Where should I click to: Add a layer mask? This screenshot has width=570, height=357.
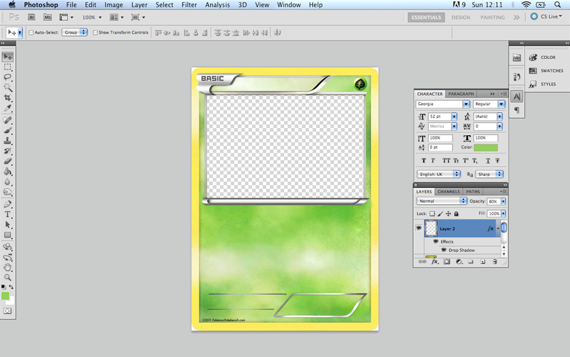point(446,262)
